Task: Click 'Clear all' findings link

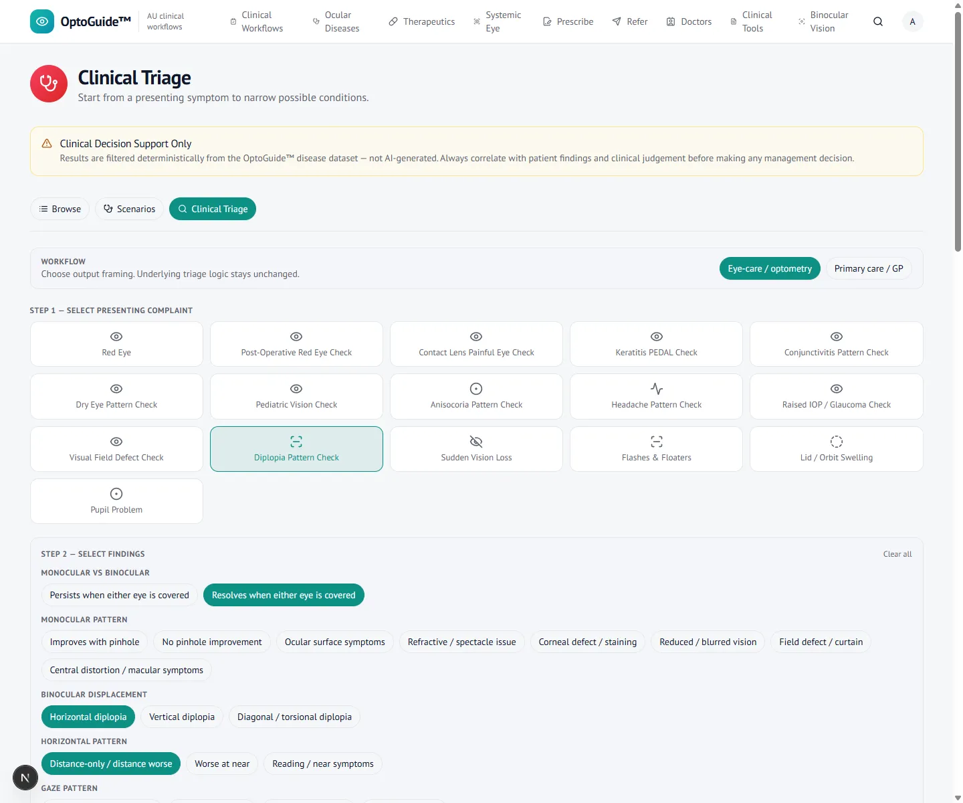Action: pos(897,554)
